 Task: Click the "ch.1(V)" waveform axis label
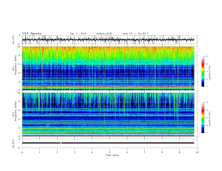pyautogui.click(x=13, y=40)
